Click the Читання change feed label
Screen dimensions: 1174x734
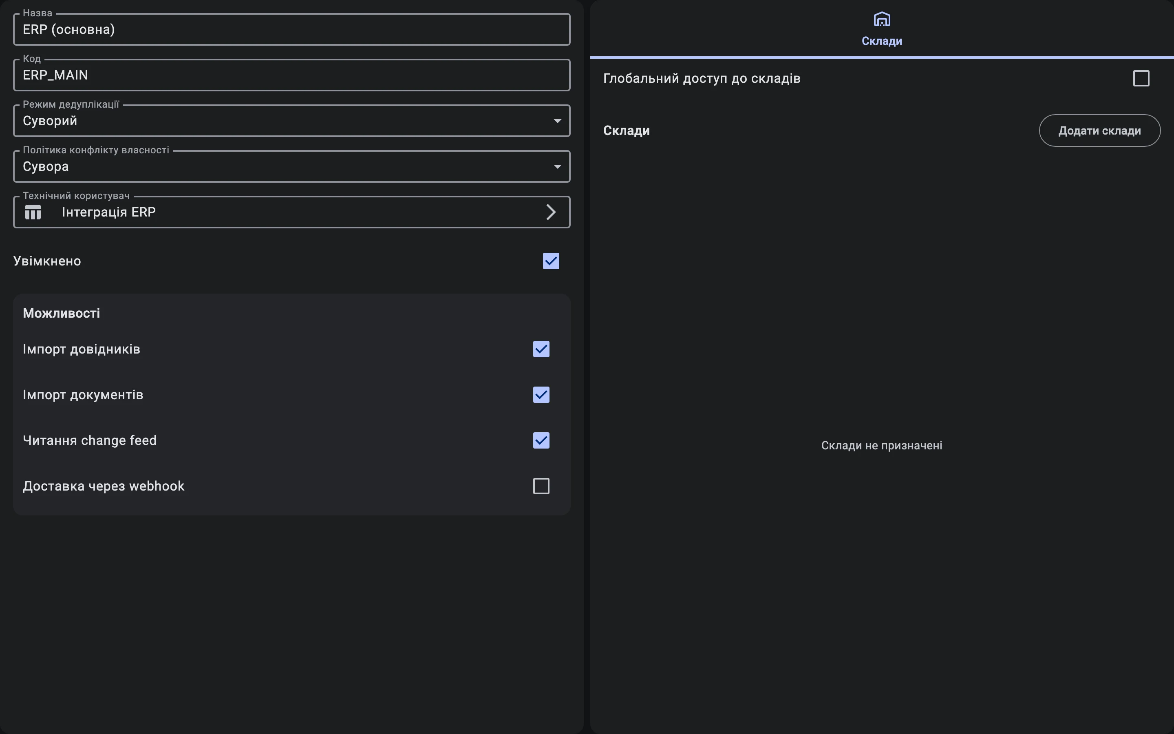(90, 440)
